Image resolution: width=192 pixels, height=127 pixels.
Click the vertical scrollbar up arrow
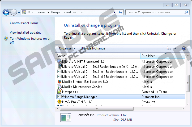188,55
